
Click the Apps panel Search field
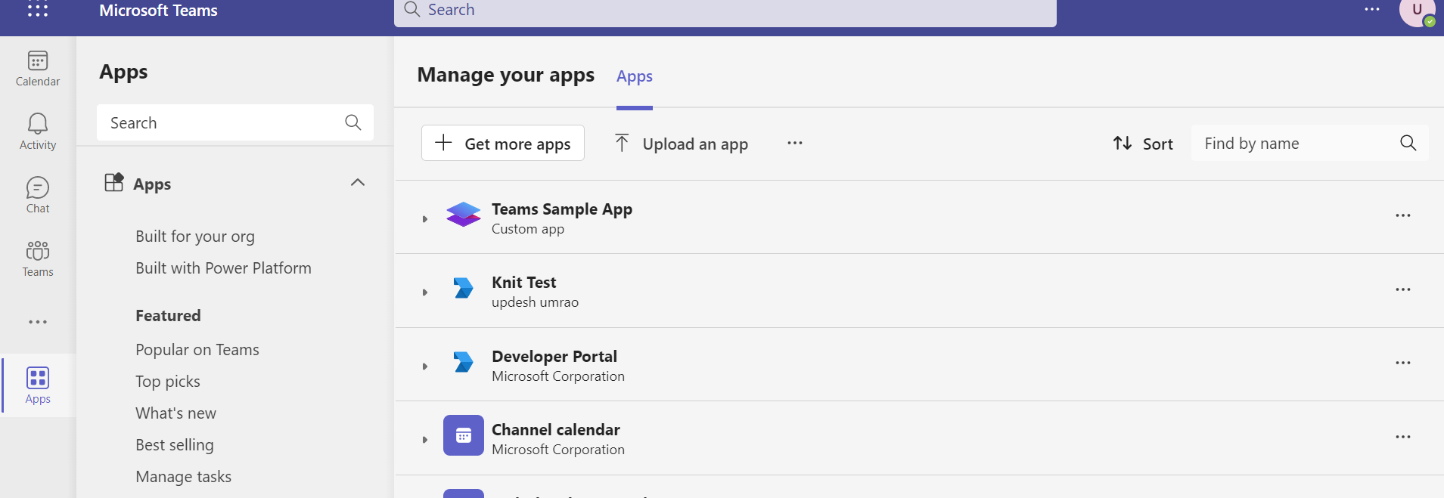pos(235,122)
